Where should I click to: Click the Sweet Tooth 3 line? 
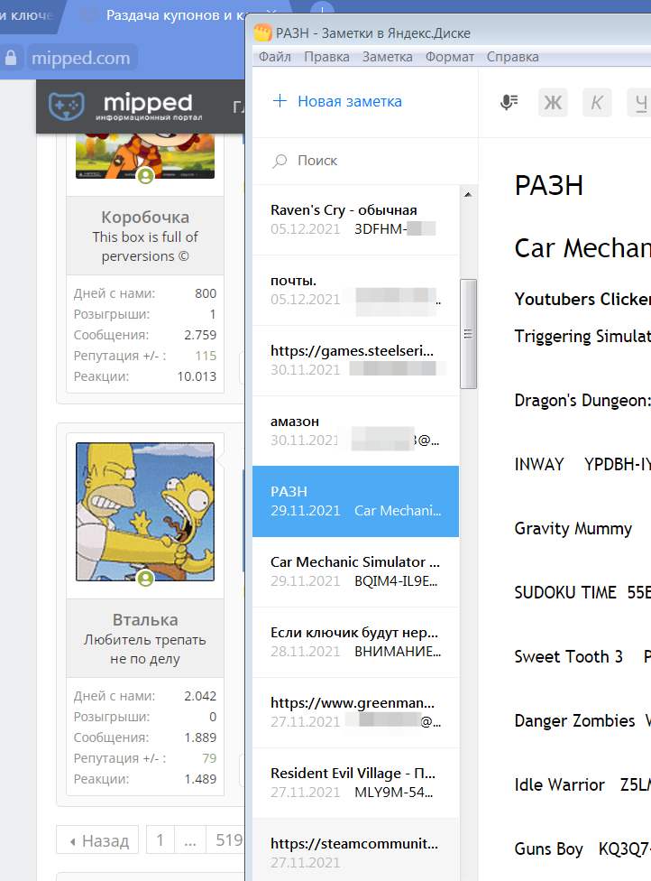point(582,656)
